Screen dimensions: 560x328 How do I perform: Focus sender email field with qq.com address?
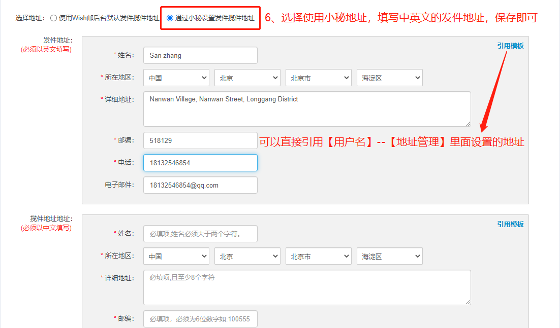(x=200, y=185)
